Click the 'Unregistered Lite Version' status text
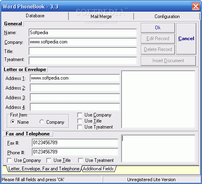This screenshot has width=202, height=184. pos(151,180)
